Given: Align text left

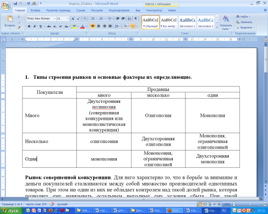Looking at the screenshot, I should click(x=93, y=26).
